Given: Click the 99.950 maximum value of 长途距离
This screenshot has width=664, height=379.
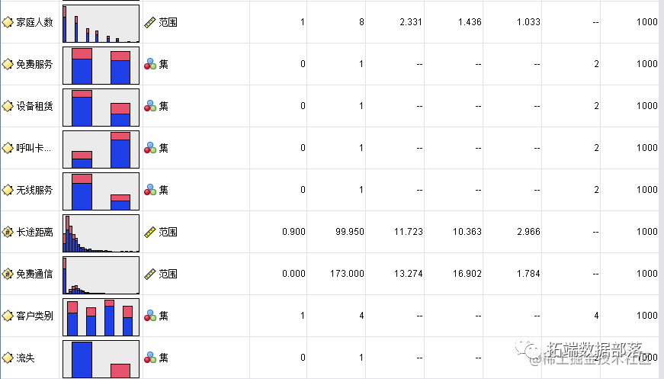Looking at the screenshot, I should [350, 232].
